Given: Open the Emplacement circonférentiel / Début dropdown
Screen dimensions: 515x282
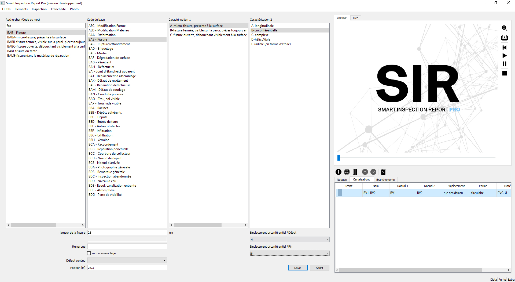Looking at the screenshot, I should click(290, 239).
